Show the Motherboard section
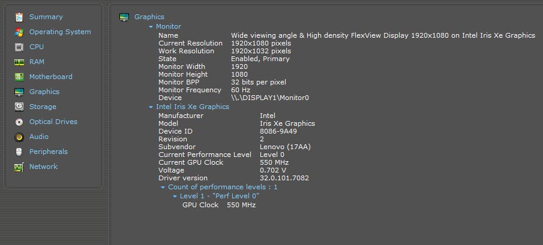543x245 pixels. [51, 77]
